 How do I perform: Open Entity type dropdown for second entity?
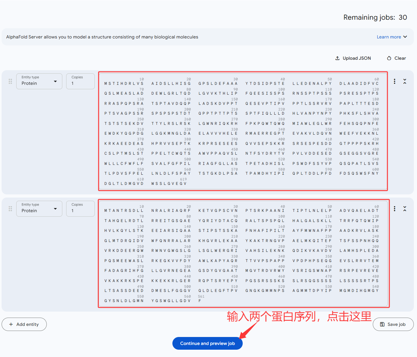(39, 209)
